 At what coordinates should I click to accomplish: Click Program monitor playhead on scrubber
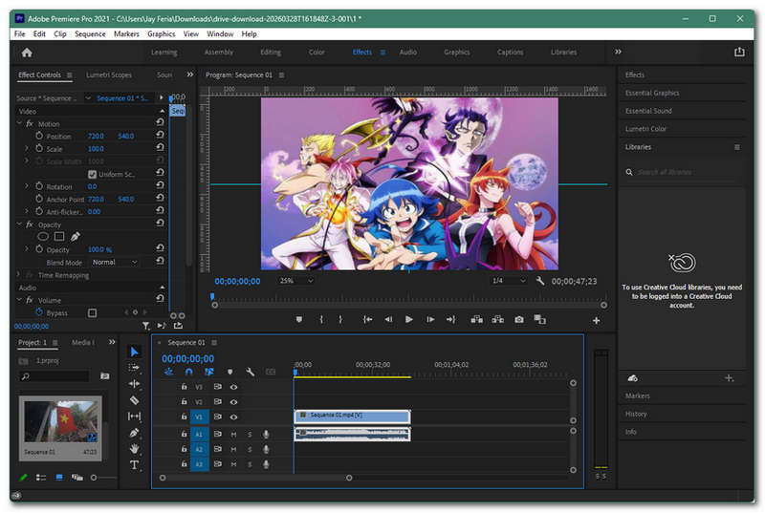click(212, 296)
